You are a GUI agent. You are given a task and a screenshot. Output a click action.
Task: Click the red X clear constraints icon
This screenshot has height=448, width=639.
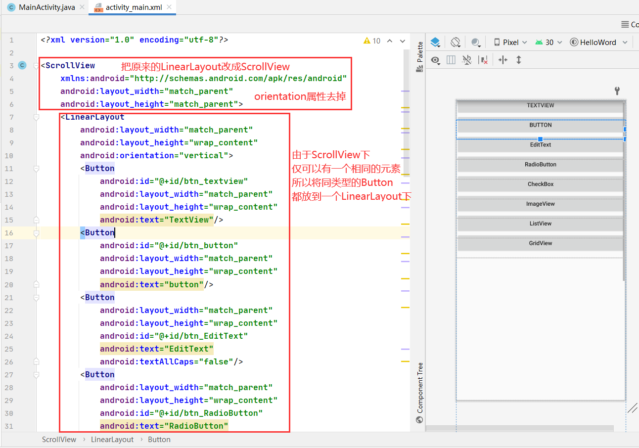coord(484,60)
